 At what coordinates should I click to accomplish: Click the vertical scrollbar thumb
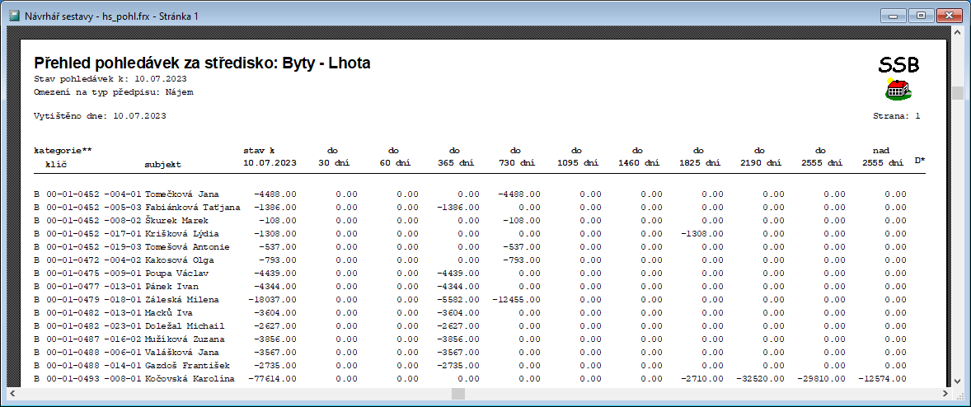click(957, 92)
